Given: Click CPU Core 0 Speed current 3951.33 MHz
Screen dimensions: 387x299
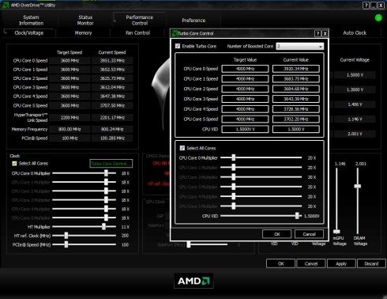Looking at the screenshot, I should tap(112, 61).
